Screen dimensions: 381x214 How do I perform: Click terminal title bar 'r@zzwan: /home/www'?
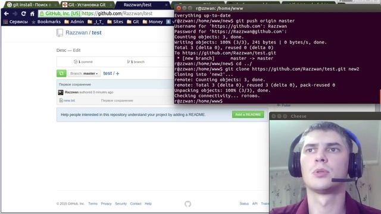click(x=219, y=8)
